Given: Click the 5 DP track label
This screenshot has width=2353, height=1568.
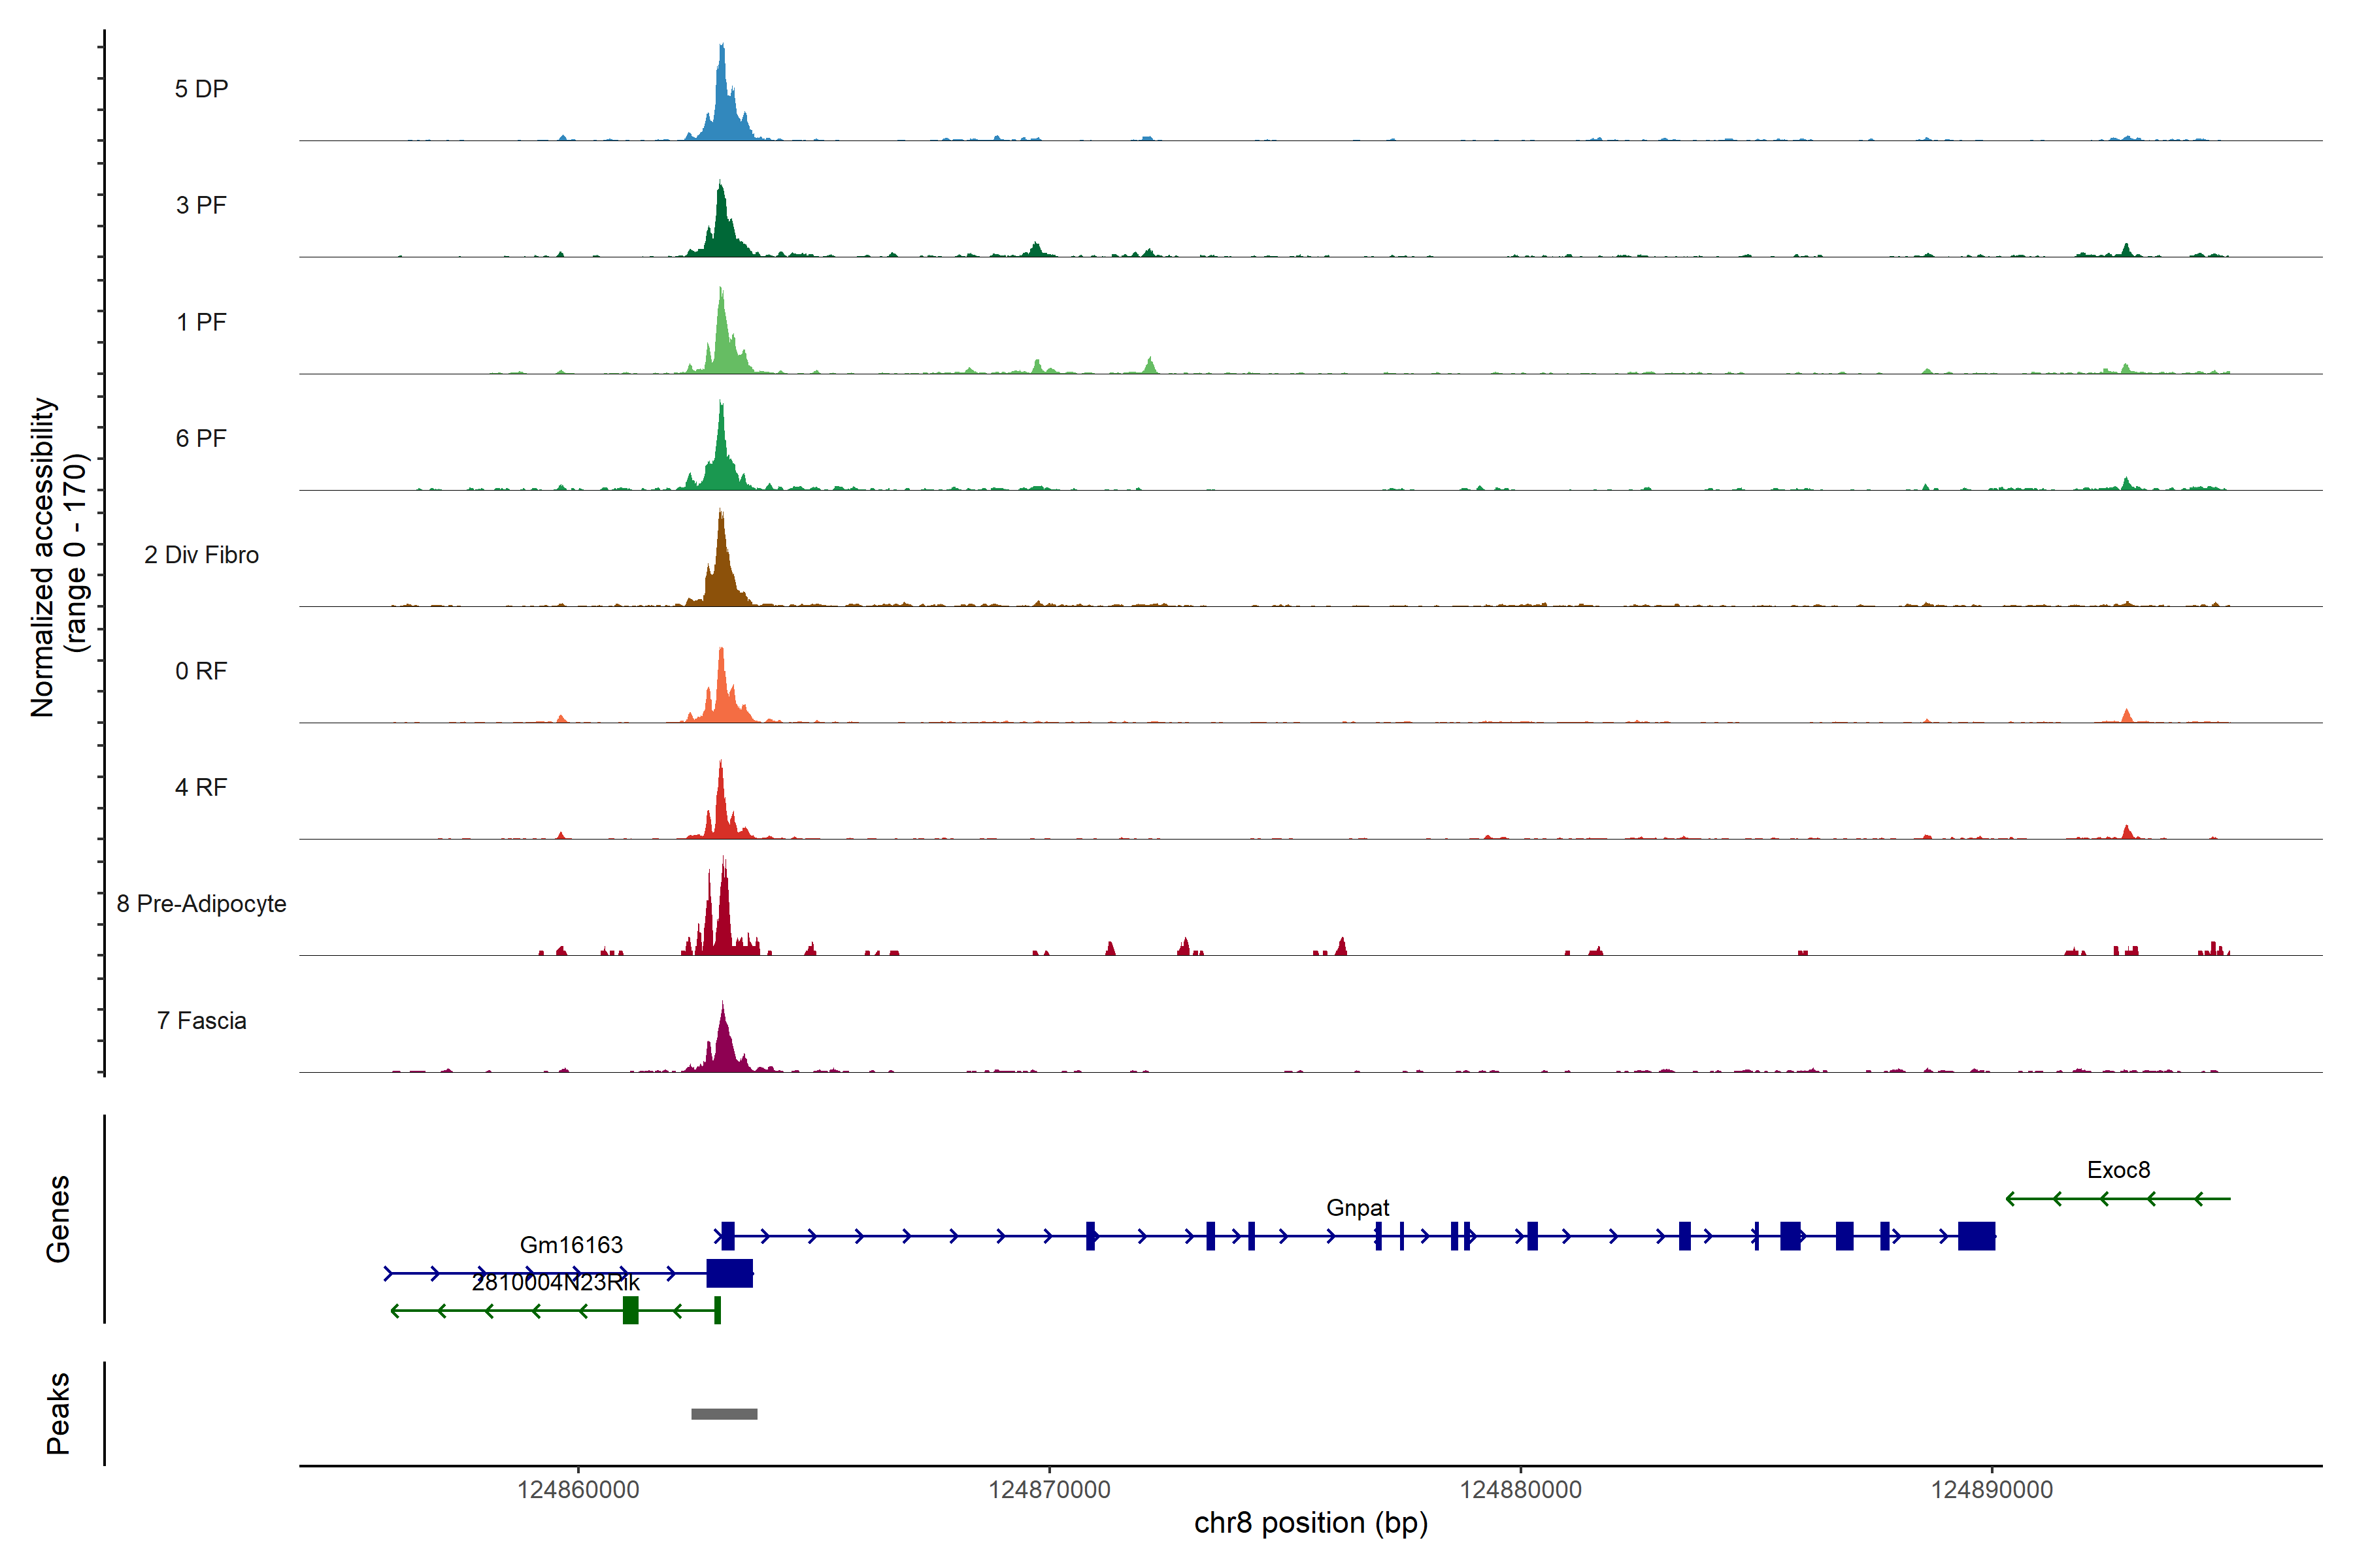Looking at the screenshot, I should 201,89.
